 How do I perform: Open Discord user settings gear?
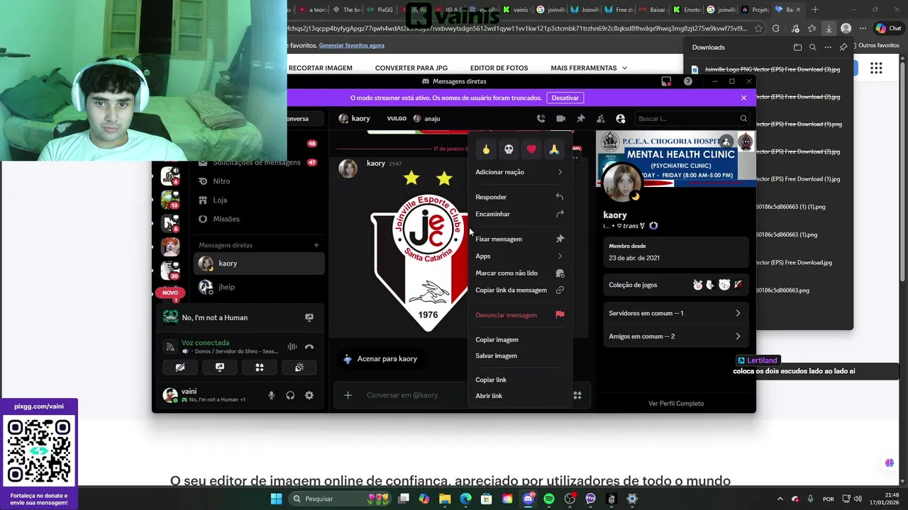pyautogui.click(x=309, y=395)
